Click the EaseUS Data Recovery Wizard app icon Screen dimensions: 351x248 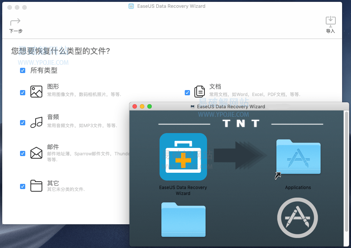183,157
